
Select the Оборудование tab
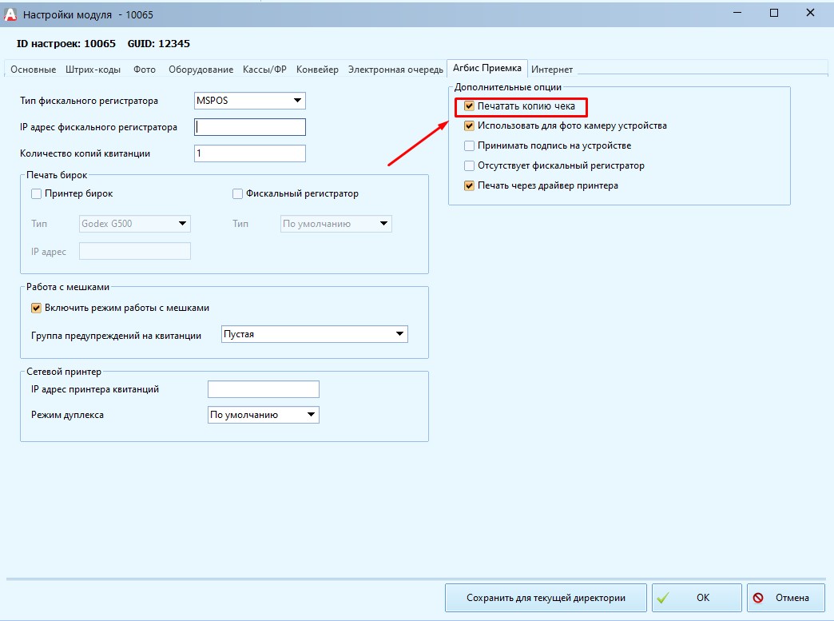pyautogui.click(x=201, y=70)
